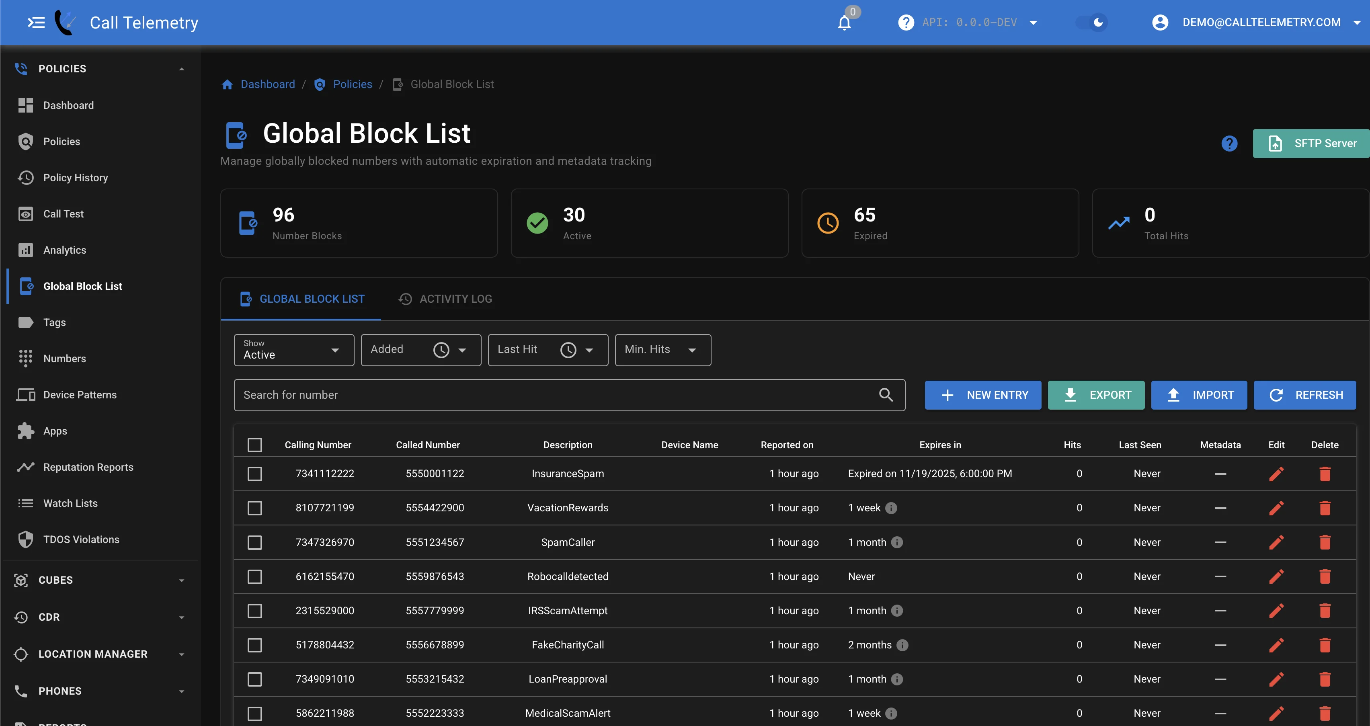This screenshot has height=726, width=1370.
Task: Open the API version dropdown
Action: [980, 23]
